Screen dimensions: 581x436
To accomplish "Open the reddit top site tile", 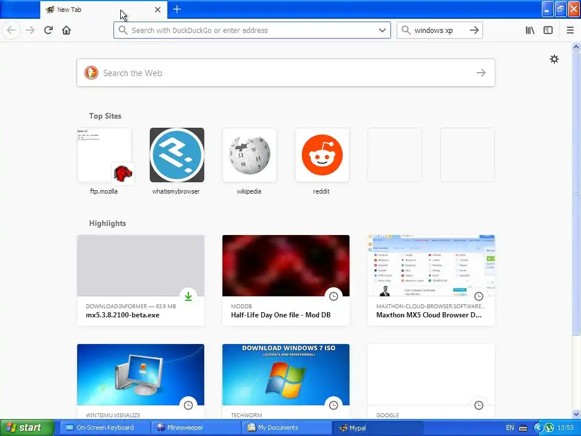I will pos(322,155).
